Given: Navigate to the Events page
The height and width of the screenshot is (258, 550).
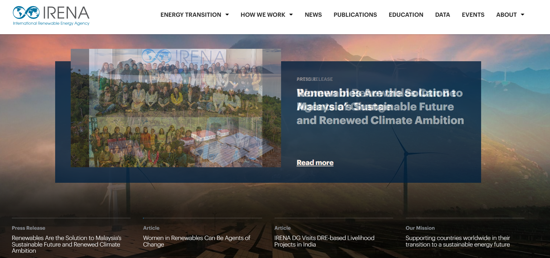Looking at the screenshot, I should 473,15.
